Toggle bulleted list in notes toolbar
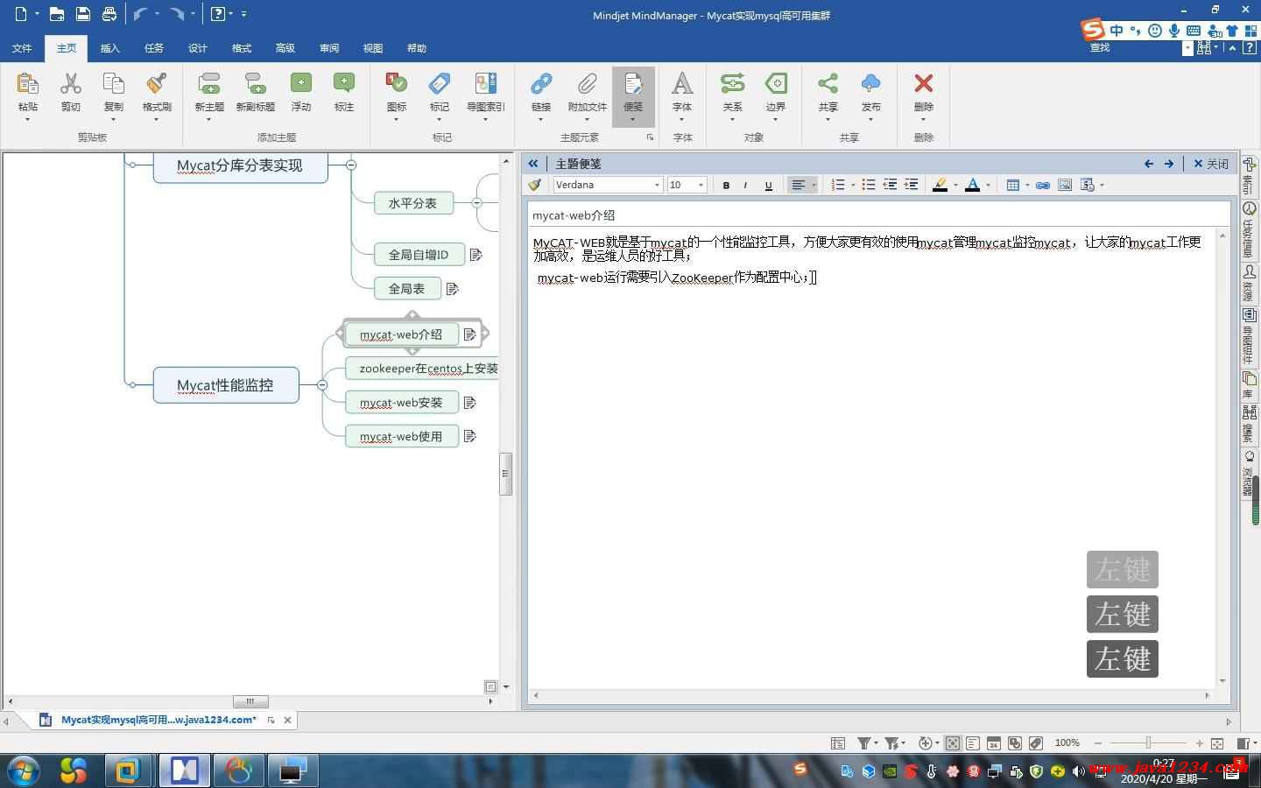 tap(869, 185)
